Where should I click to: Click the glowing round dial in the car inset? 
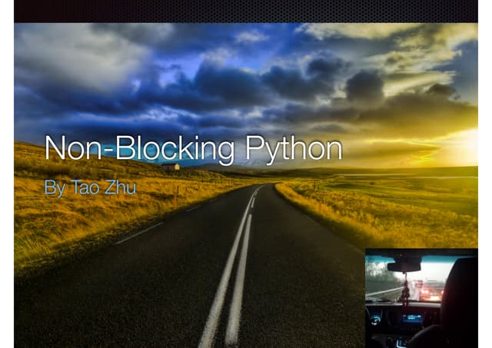click(x=376, y=321)
